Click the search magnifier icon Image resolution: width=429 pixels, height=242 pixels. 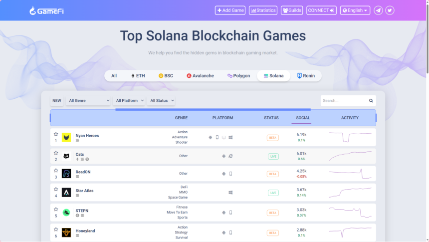point(371,101)
